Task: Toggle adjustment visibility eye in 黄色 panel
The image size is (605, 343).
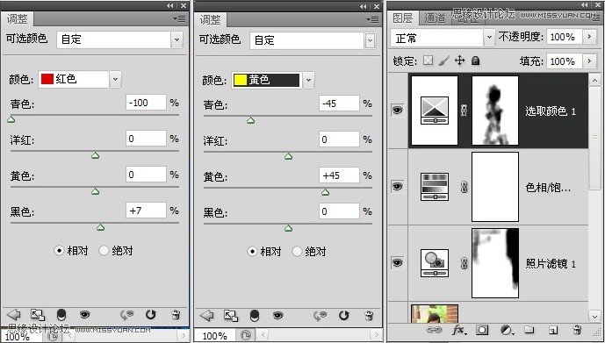Action: click(277, 316)
